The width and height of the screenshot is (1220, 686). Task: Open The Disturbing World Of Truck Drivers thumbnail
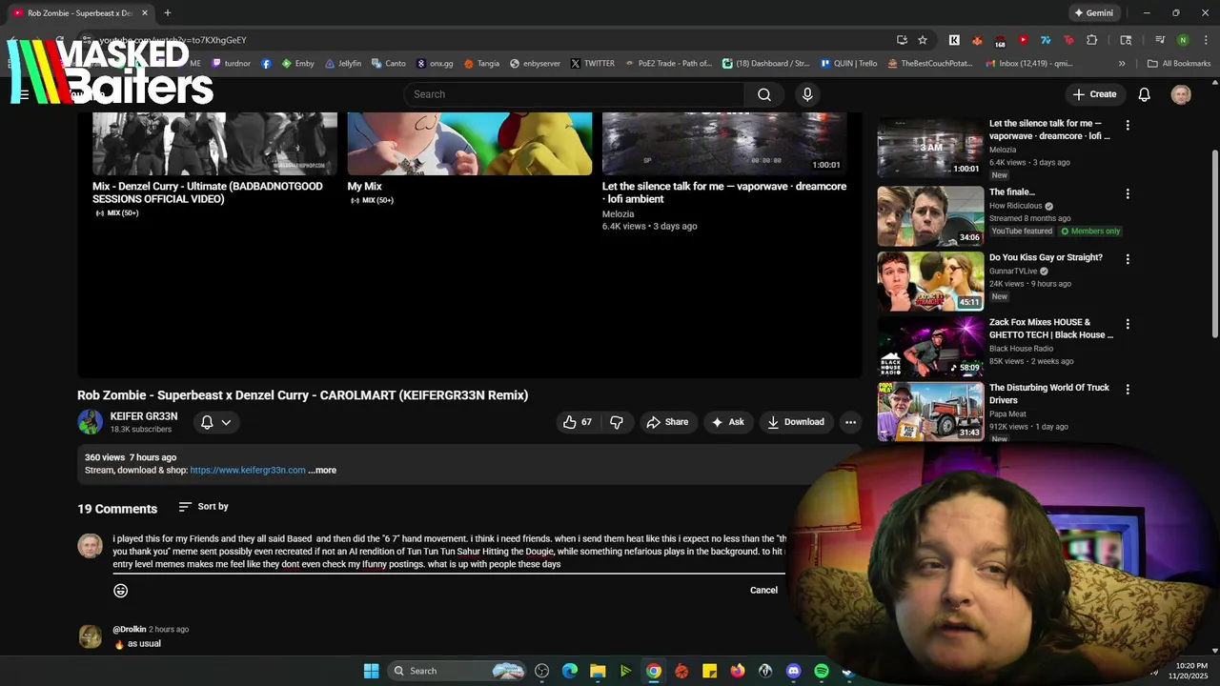click(930, 412)
